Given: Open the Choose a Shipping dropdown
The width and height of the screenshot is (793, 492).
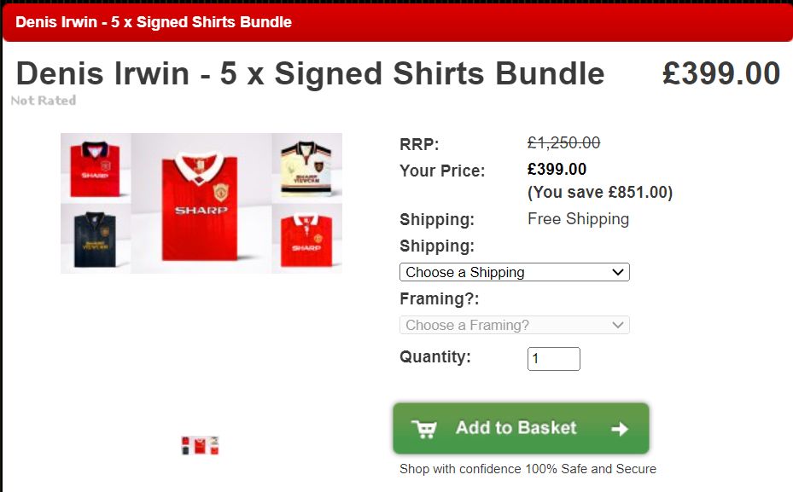Looking at the screenshot, I should 515,272.
